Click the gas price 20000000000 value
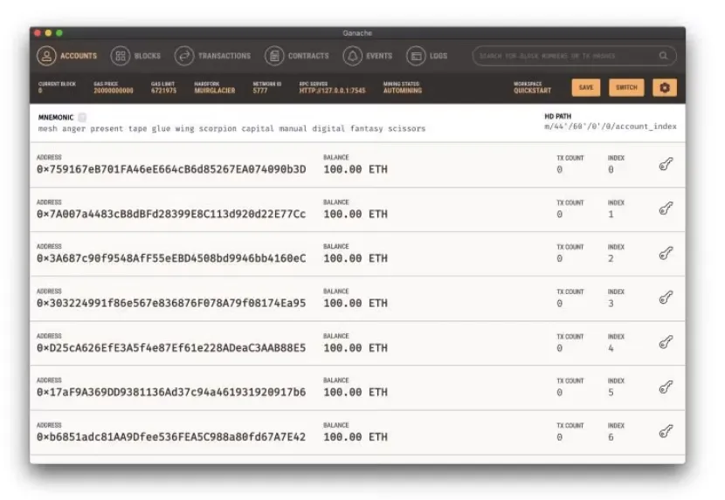The width and height of the screenshot is (725, 500). pos(114,91)
